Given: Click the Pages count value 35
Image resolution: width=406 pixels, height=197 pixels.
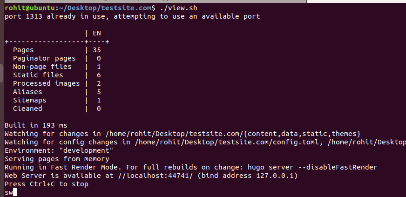Looking at the screenshot, I should (x=96, y=50).
